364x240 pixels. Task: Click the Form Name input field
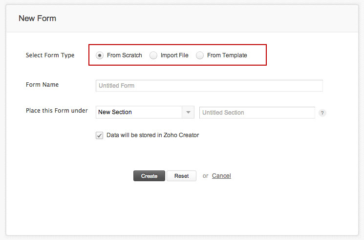coord(209,86)
